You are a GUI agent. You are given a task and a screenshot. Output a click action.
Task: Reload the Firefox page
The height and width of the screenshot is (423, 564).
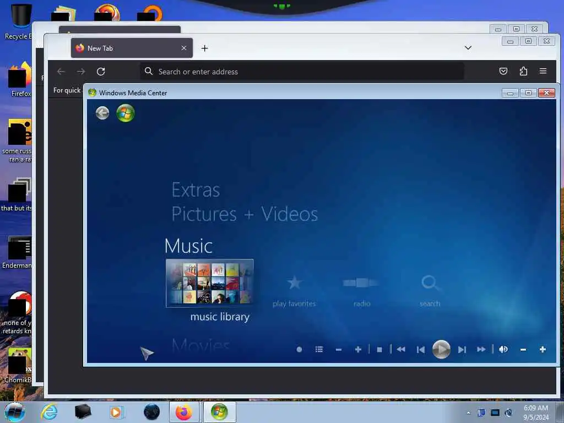click(x=101, y=72)
